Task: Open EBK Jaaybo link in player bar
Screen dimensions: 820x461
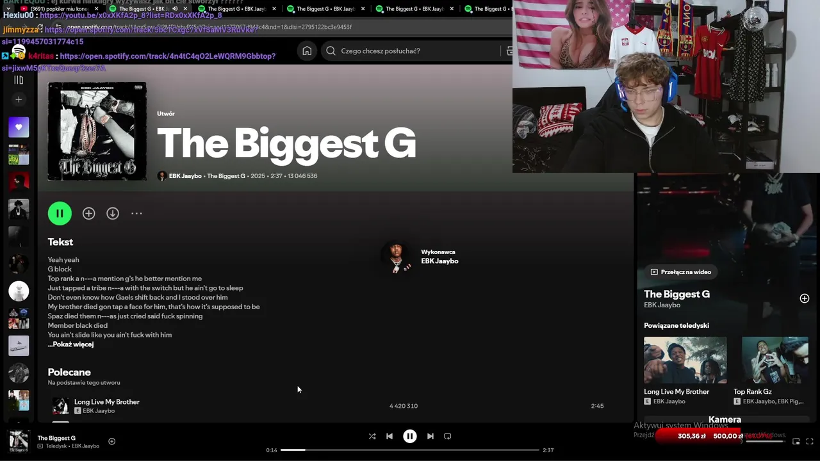Action: pyautogui.click(x=85, y=446)
